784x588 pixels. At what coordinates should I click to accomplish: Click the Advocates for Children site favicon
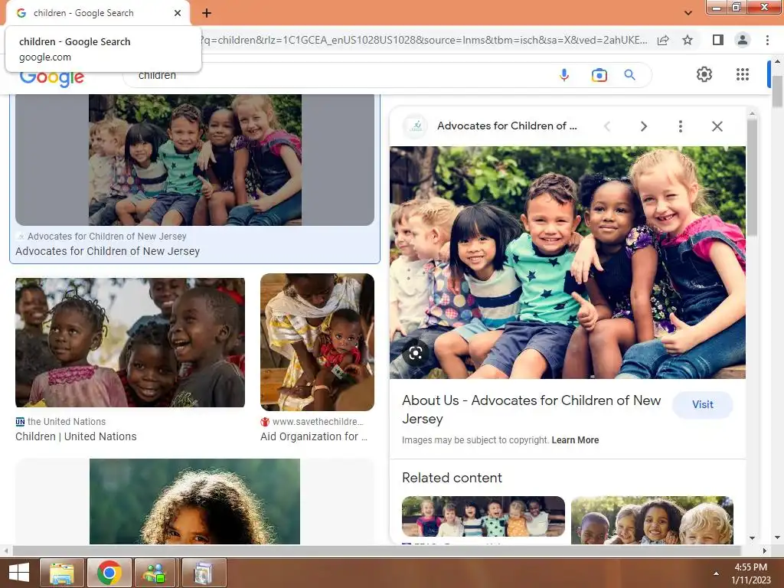[416, 126]
